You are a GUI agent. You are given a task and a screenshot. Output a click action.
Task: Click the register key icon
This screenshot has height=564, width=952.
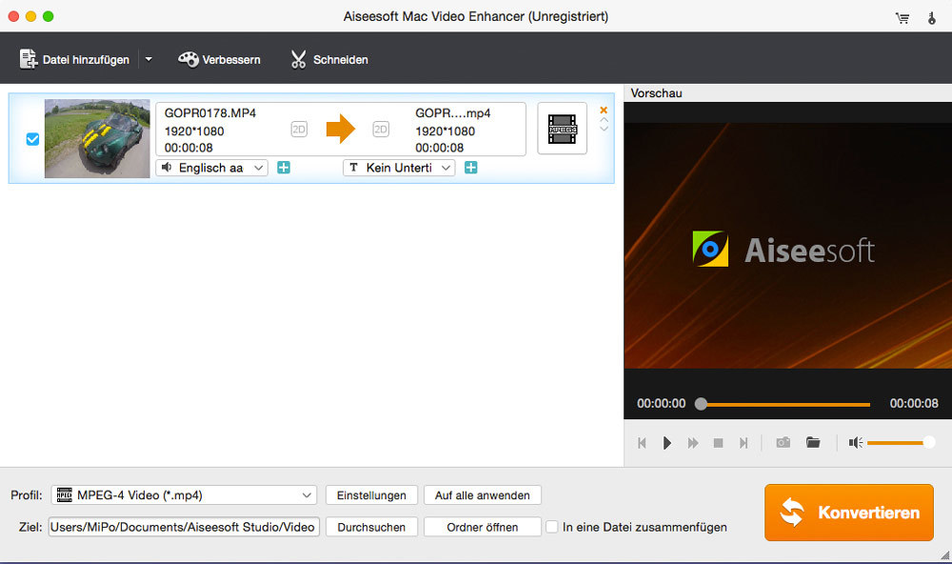932,18
